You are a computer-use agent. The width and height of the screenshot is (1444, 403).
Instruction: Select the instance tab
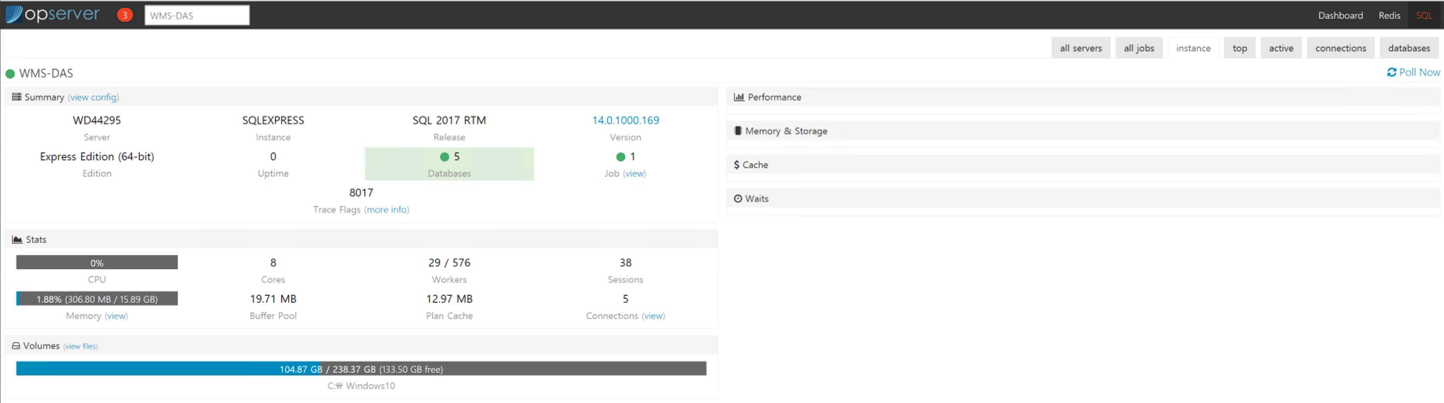[1193, 48]
